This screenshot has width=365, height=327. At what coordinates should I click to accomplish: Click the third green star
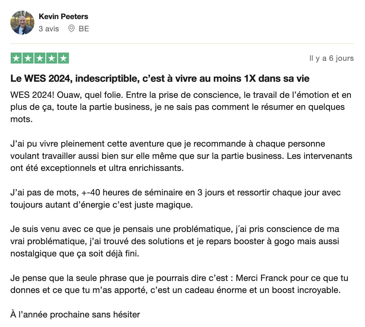pos(40,58)
